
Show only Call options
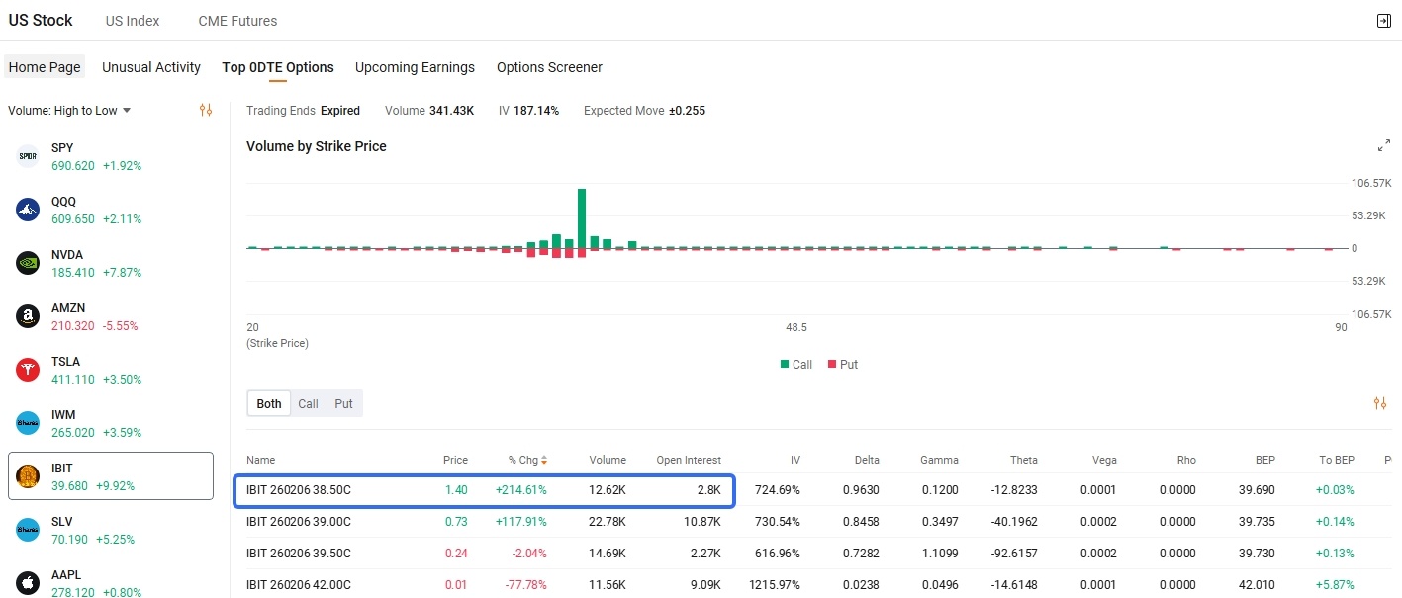click(x=308, y=403)
